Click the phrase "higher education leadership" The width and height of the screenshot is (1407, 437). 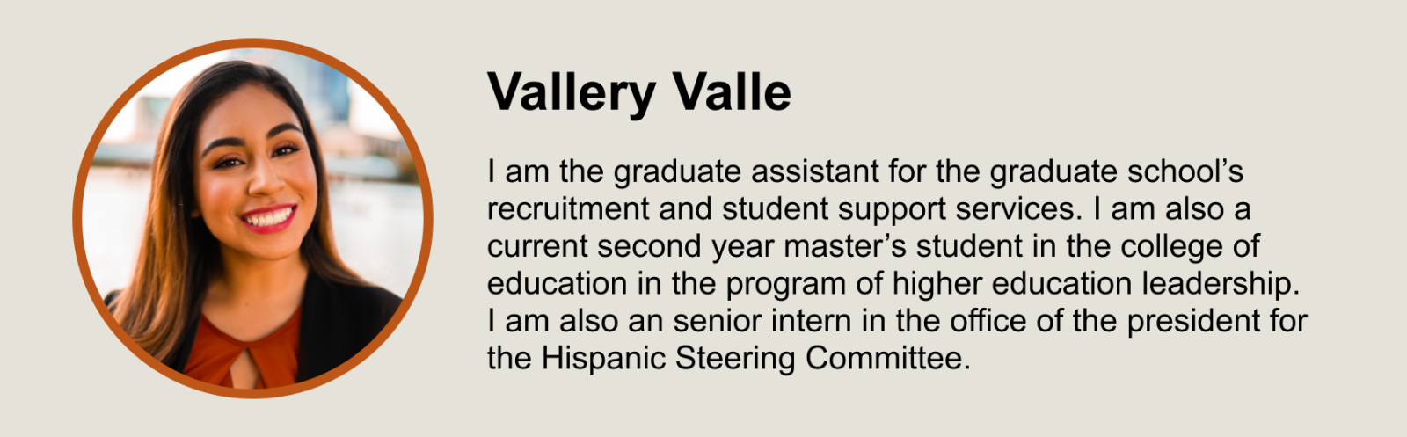click(1095, 284)
